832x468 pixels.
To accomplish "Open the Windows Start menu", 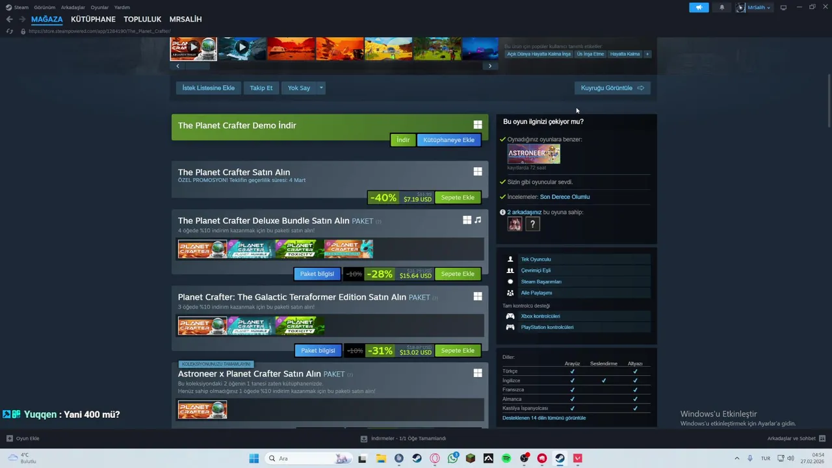I will point(254,458).
